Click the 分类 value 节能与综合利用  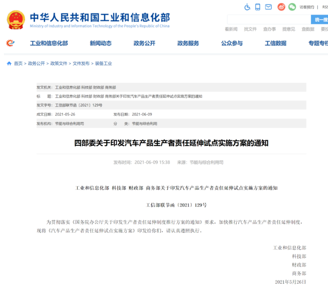pyautogui.click(x=145, y=124)
